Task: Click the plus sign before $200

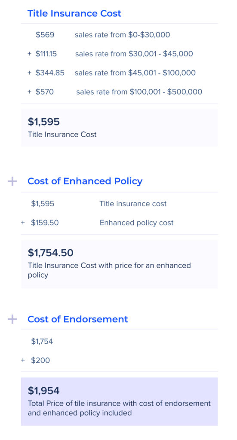Action: point(23,361)
